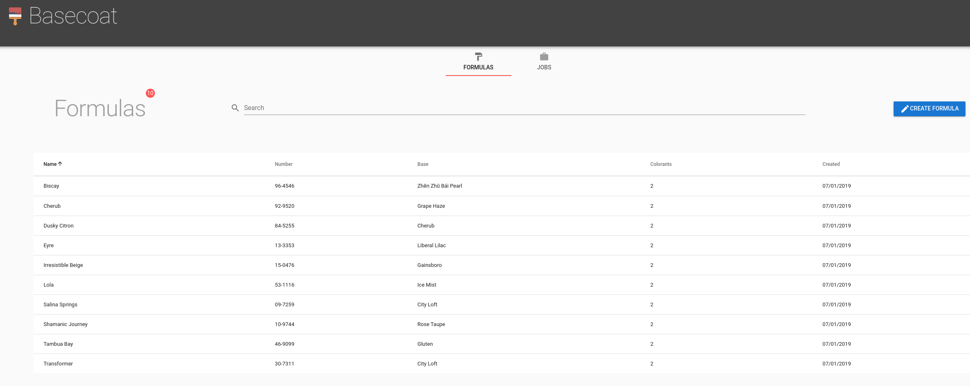Image resolution: width=970 pixels, height=386 pixels.
Task: Click formula number 13-3353
Action: [x=284, y=246]
